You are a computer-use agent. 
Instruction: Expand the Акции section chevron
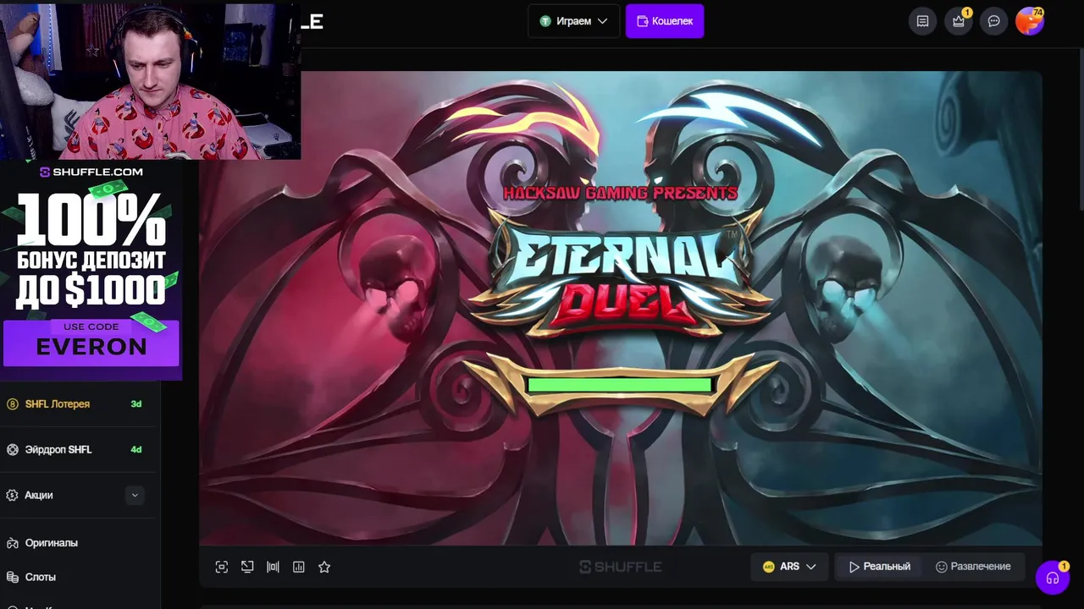coord(135,496)
